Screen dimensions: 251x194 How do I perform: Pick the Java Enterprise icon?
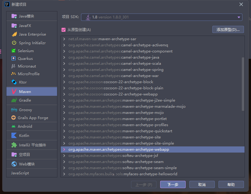point(14,34)
